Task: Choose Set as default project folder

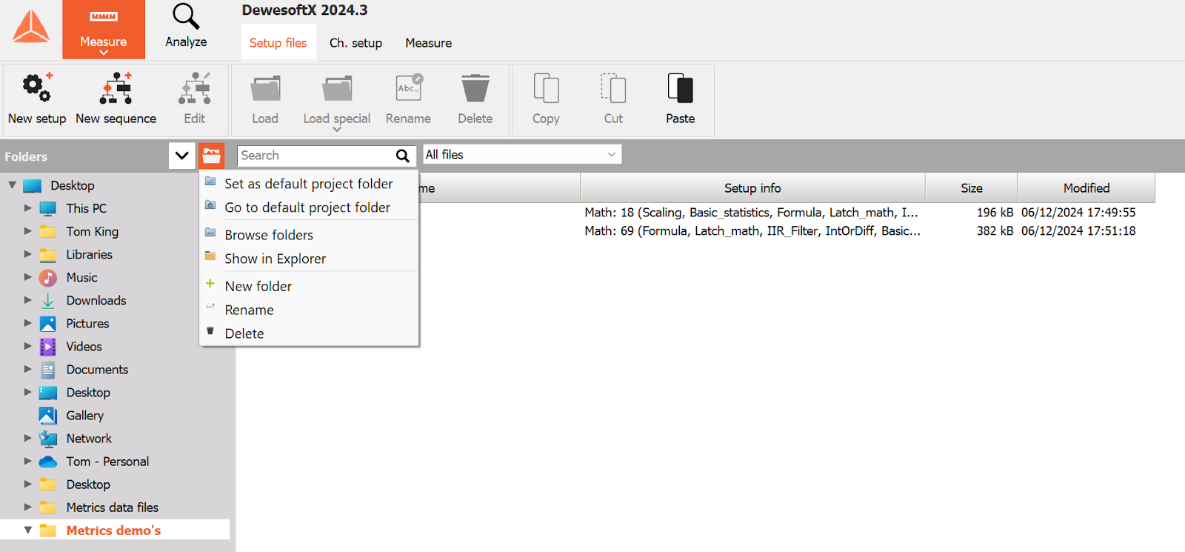Action: click(309, 184)
